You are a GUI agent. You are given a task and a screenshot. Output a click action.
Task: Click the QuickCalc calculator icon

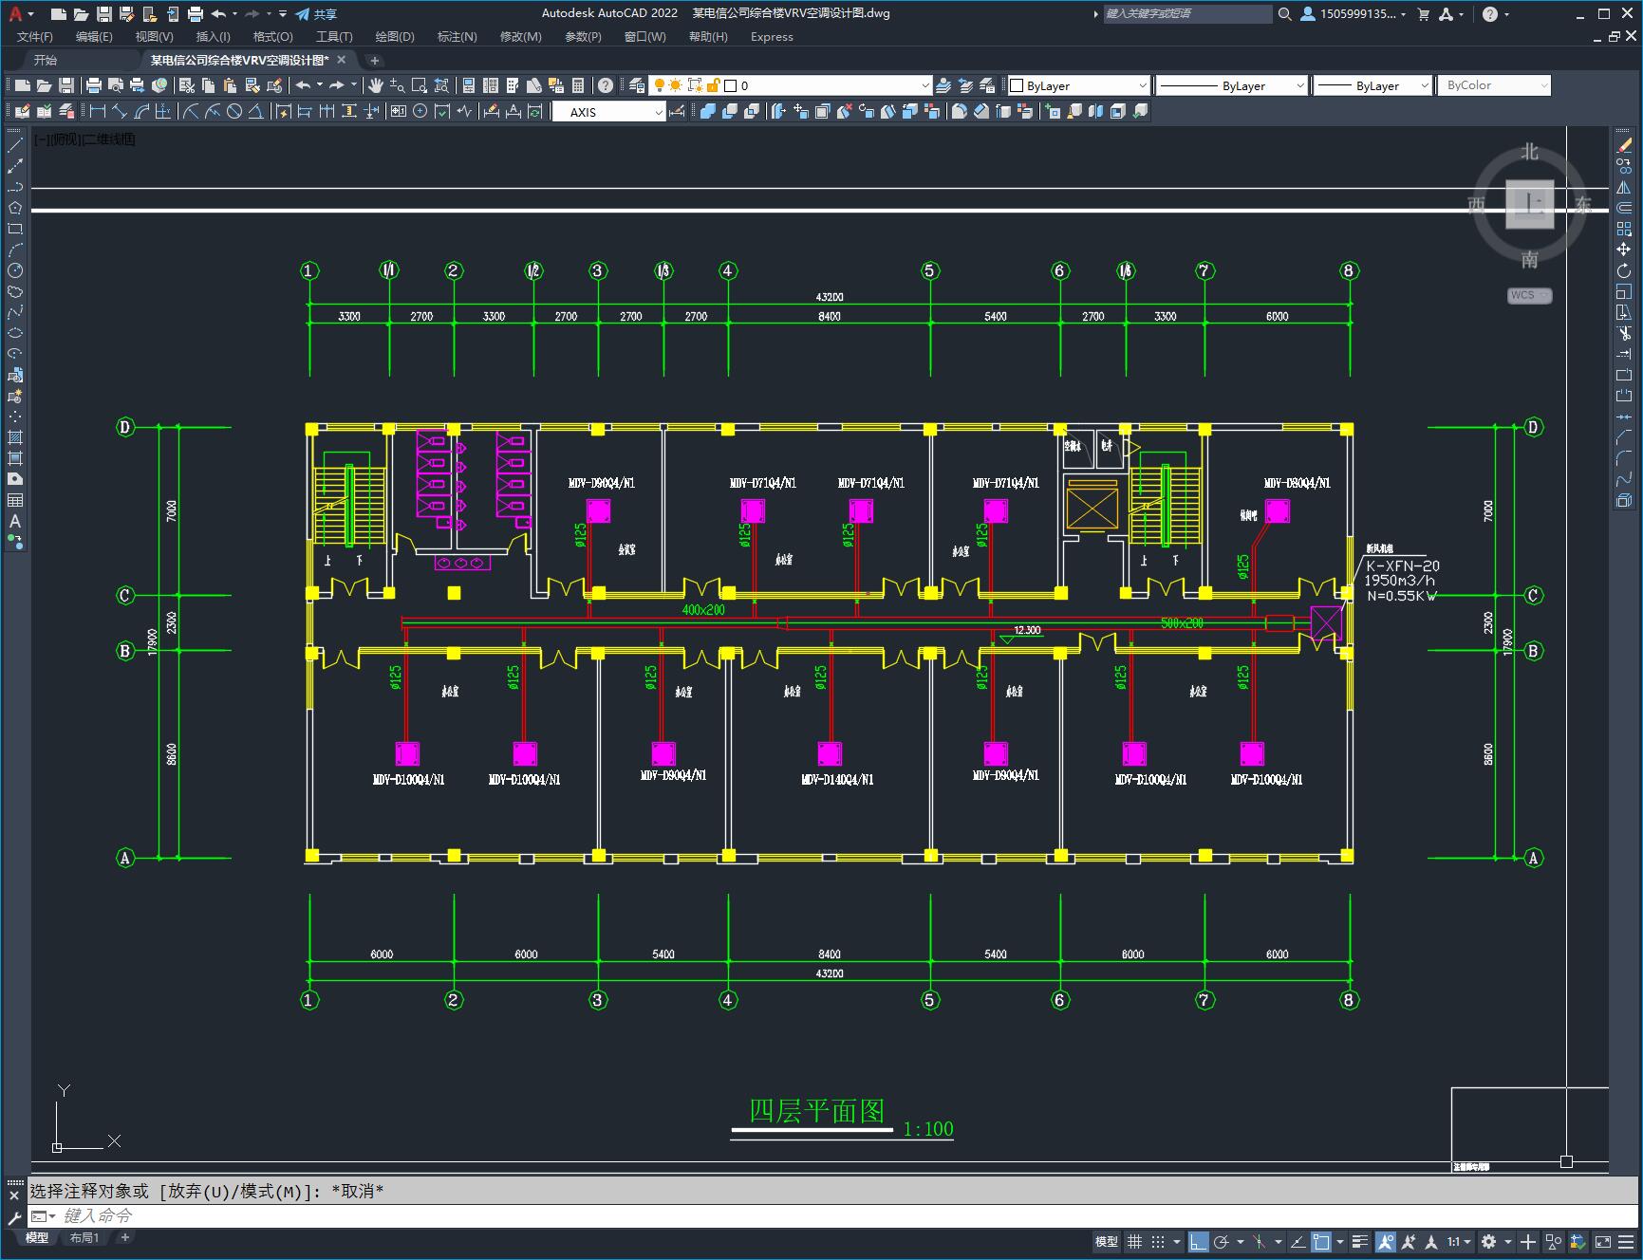click(x=578, y=85)
